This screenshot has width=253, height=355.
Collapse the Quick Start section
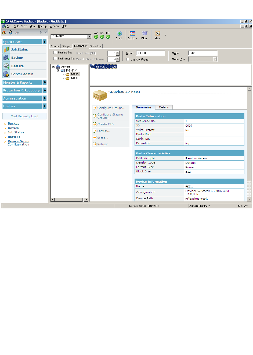(45, 42)
